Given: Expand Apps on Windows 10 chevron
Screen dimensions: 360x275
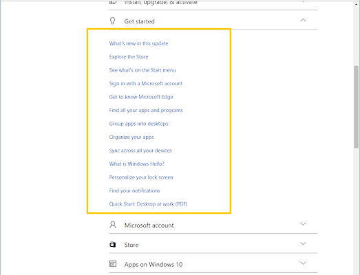Looking at the screenshot, I should (303, 263).
